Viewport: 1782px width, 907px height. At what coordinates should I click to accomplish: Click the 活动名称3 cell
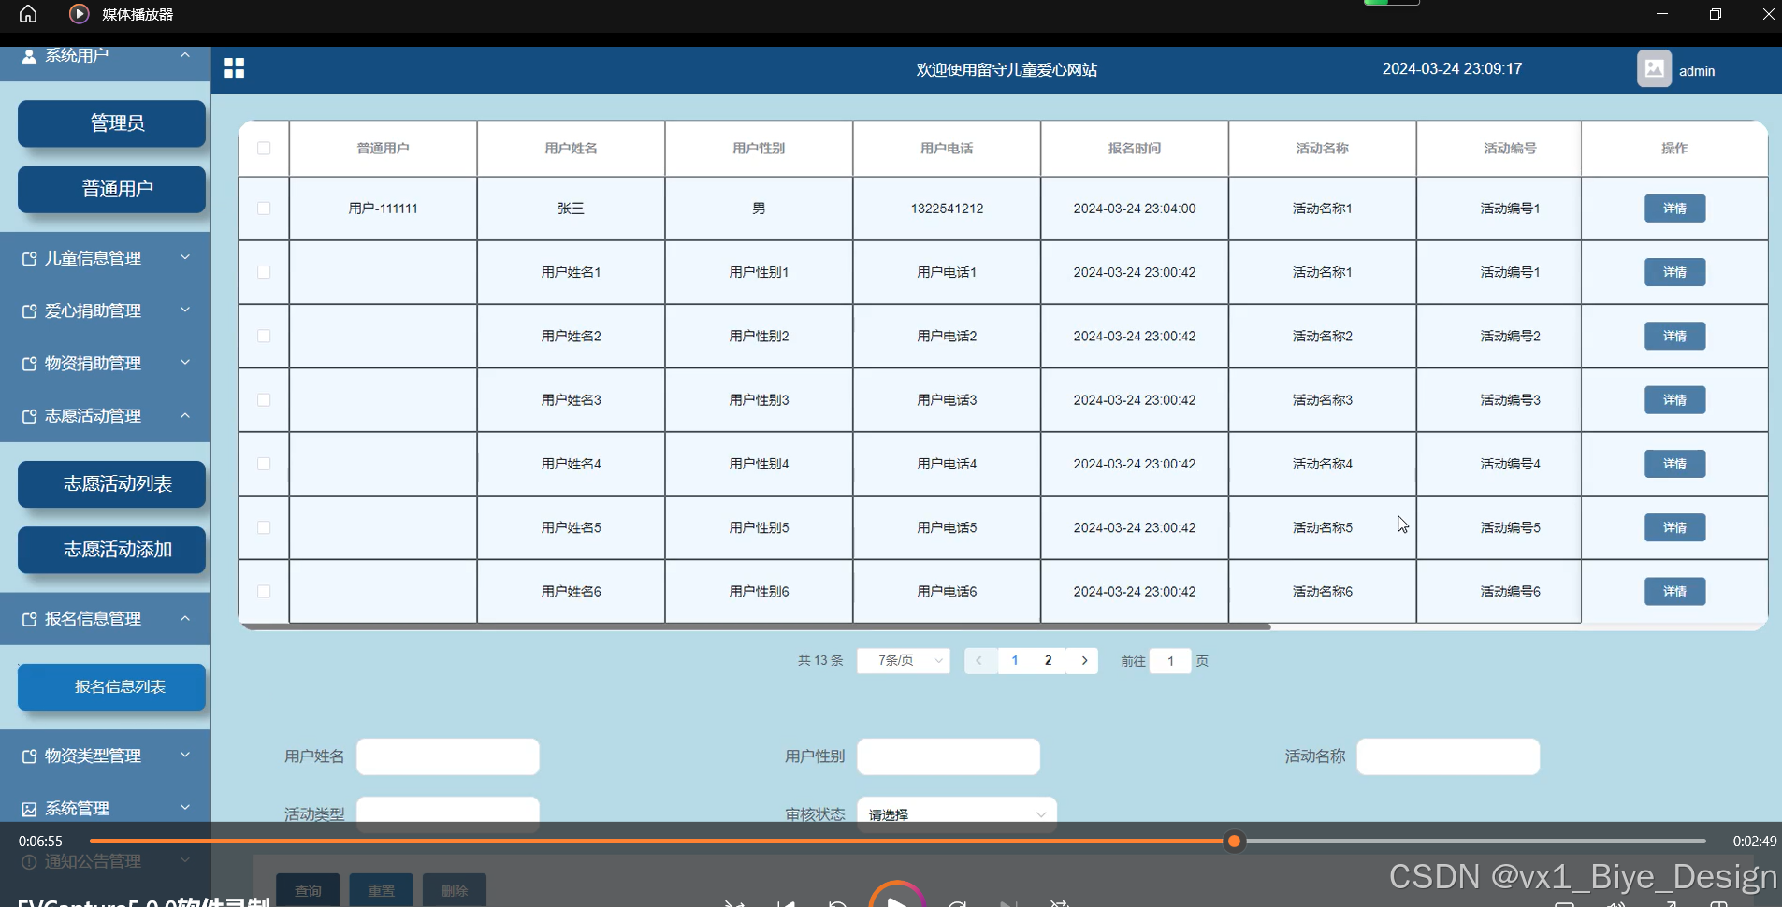[1323, 400]
